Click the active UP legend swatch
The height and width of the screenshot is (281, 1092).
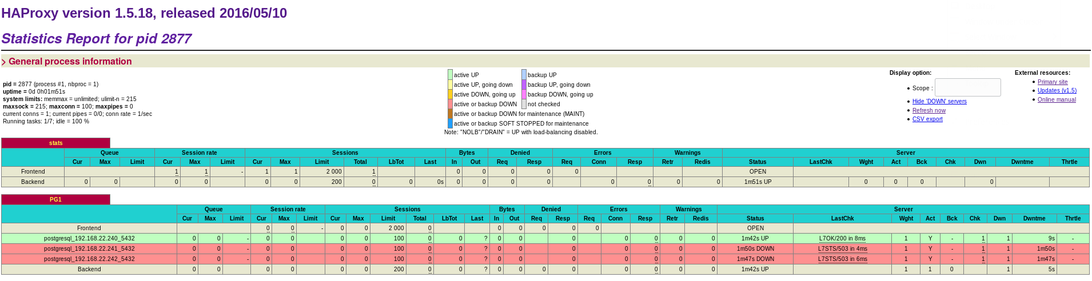pos(450,74)
